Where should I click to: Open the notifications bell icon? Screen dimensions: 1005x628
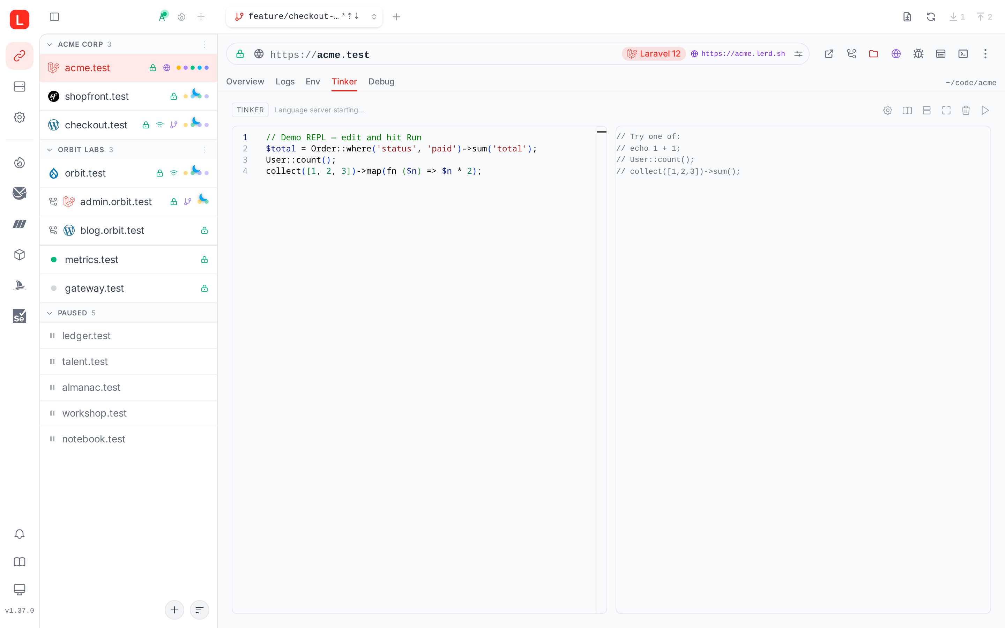[x=20, y=534]
